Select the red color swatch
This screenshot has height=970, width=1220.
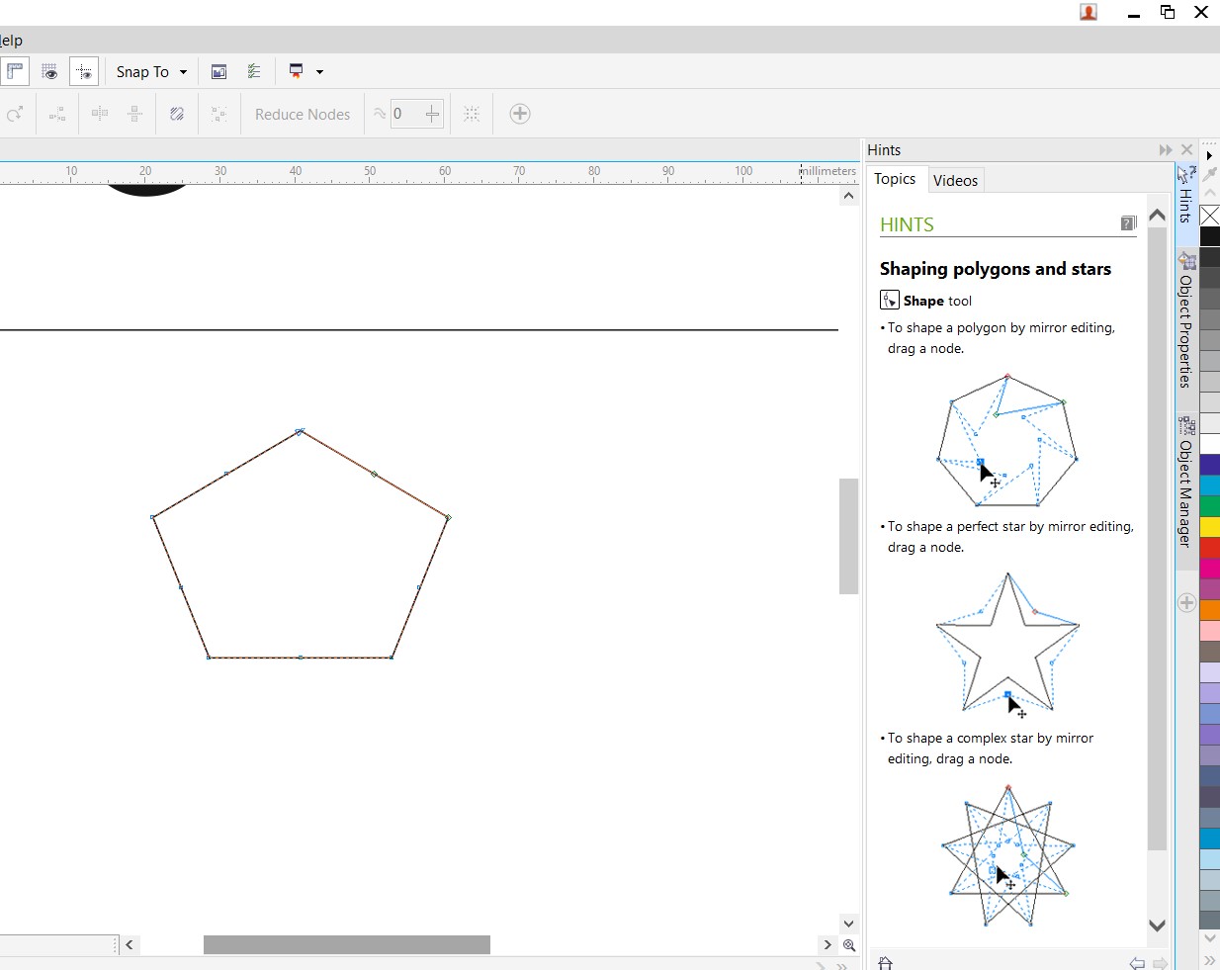click(x=1210, y=548)
